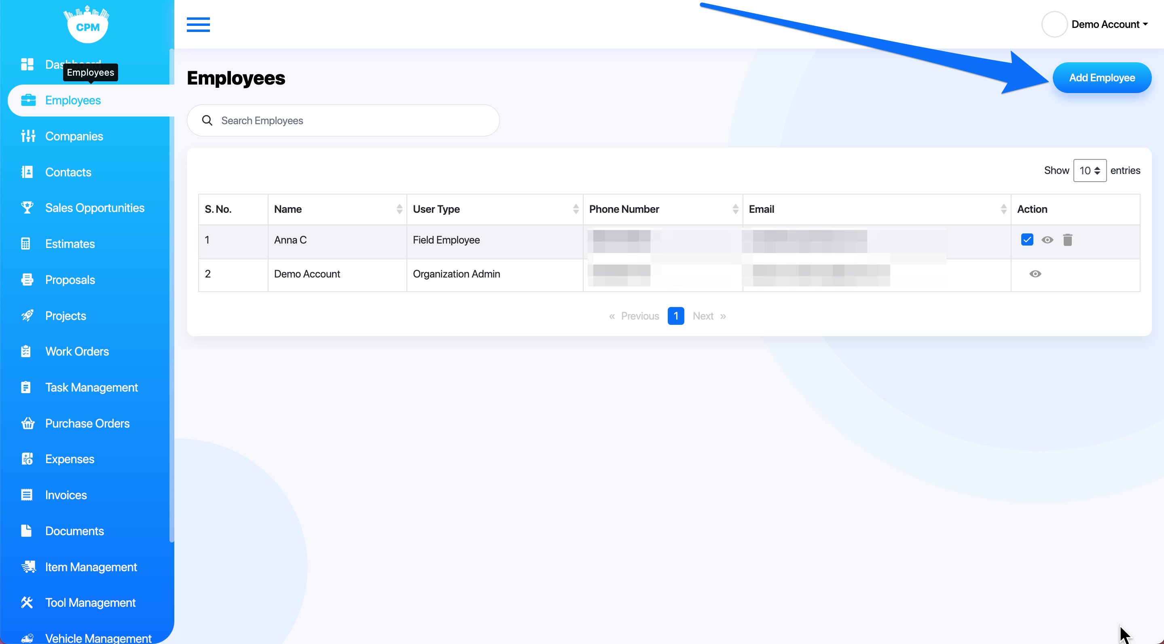Screen dimensions: 1164x644
Task: Click the Purchase Orders basket icon
Action: pos(28,423)
